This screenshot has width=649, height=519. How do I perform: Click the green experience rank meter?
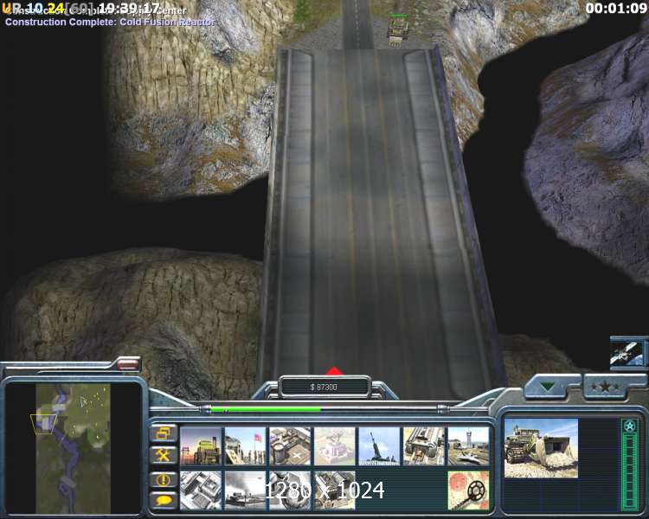pos(630,471)
